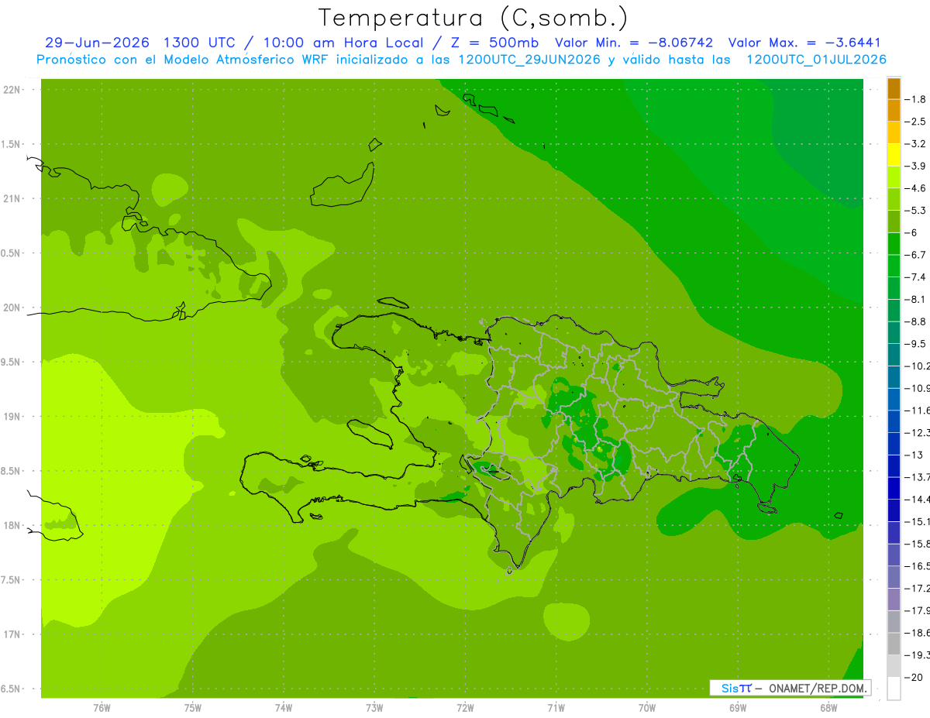
Task: Click the yellow swatch between -3.2 and -3.9
Action: click(x=894, y=155)
